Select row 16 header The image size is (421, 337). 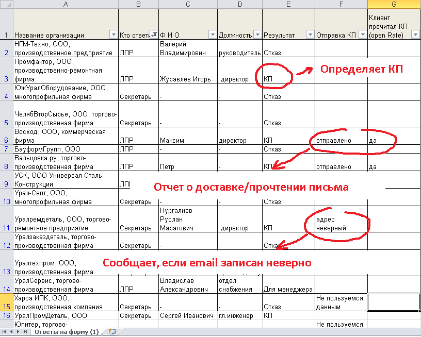(6, 315)
